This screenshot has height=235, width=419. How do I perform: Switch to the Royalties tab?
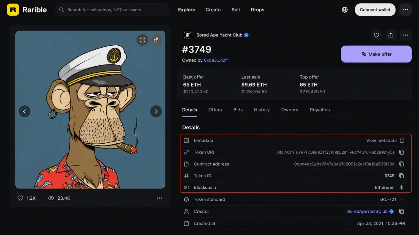pyautogui.click(x=320, y=110)
